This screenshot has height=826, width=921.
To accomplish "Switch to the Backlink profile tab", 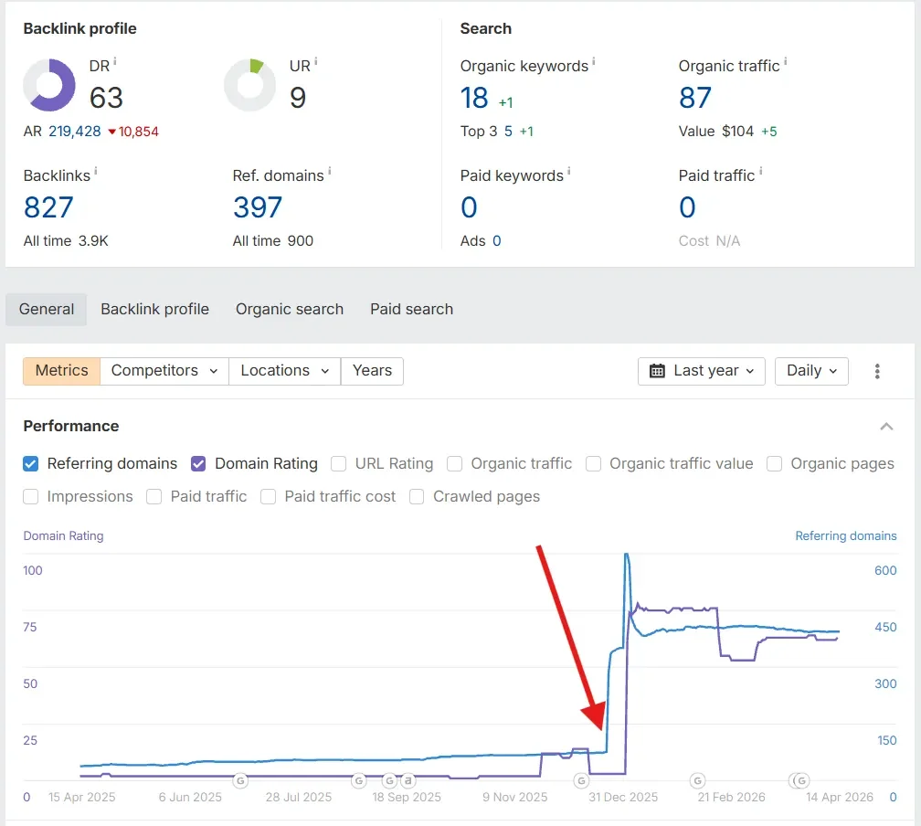I will tap(154, 309).
